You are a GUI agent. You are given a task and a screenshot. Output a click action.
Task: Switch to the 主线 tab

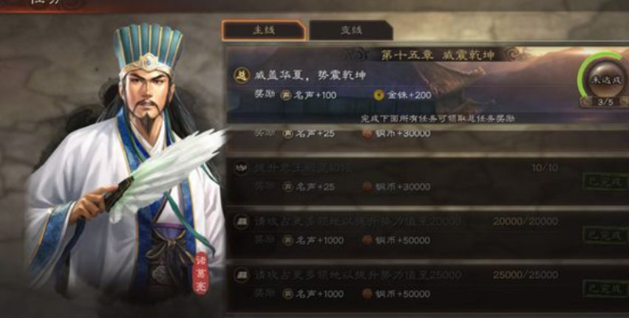click(x=264, y=30)
